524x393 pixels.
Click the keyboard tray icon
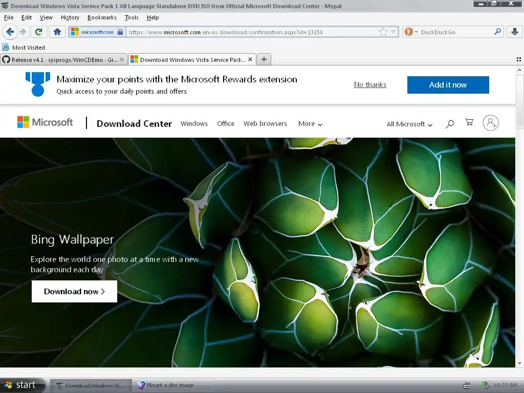[467, 386]
